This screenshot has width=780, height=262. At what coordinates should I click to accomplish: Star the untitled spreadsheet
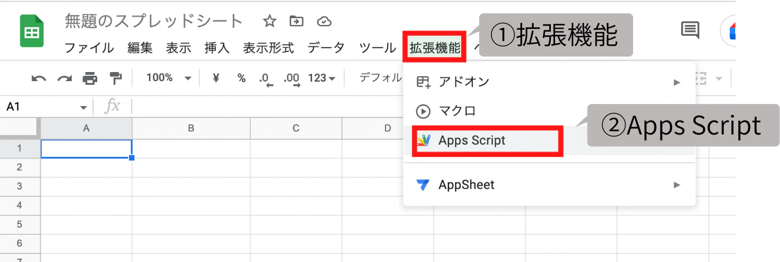pos(270,21)
